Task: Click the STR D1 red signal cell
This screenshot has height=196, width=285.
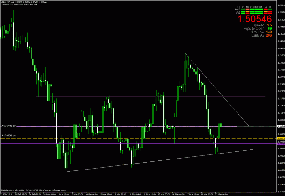Action: coord(270,11)
